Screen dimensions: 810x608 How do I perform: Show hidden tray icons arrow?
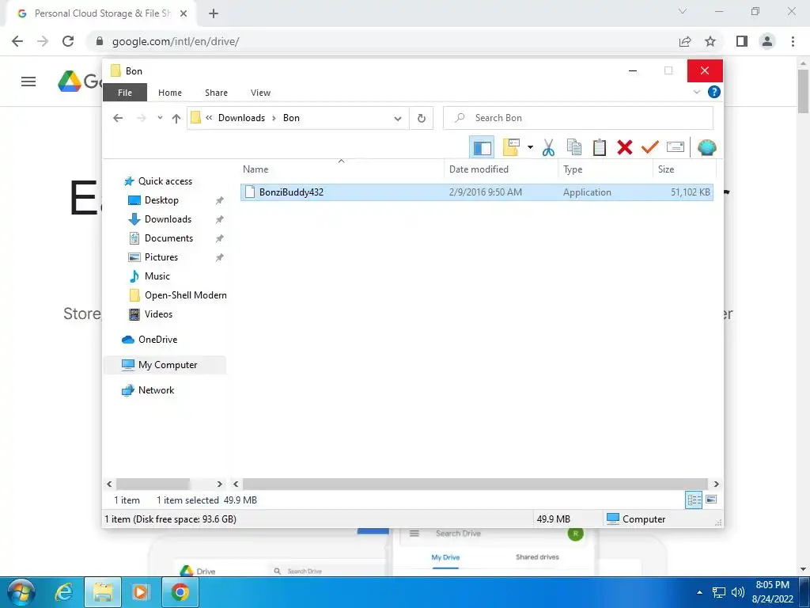coord(699,592)
